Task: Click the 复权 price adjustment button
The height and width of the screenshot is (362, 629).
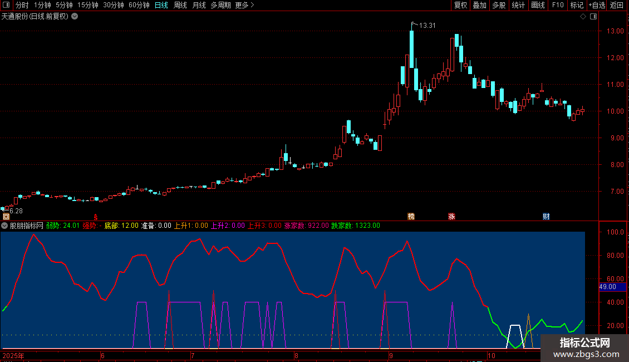Action: click(460, 6)
